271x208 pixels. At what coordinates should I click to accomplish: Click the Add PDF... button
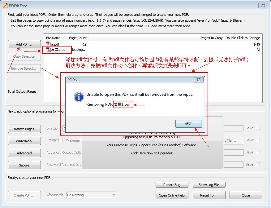24,44
